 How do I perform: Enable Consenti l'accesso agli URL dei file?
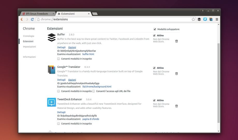point(93,91)
